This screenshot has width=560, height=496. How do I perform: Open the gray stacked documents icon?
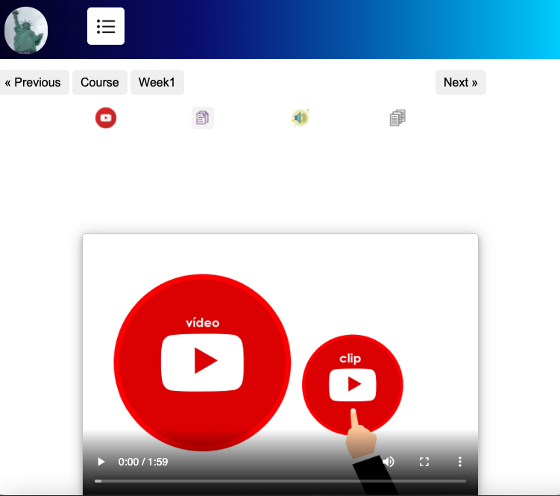click(x=397, y=118)
